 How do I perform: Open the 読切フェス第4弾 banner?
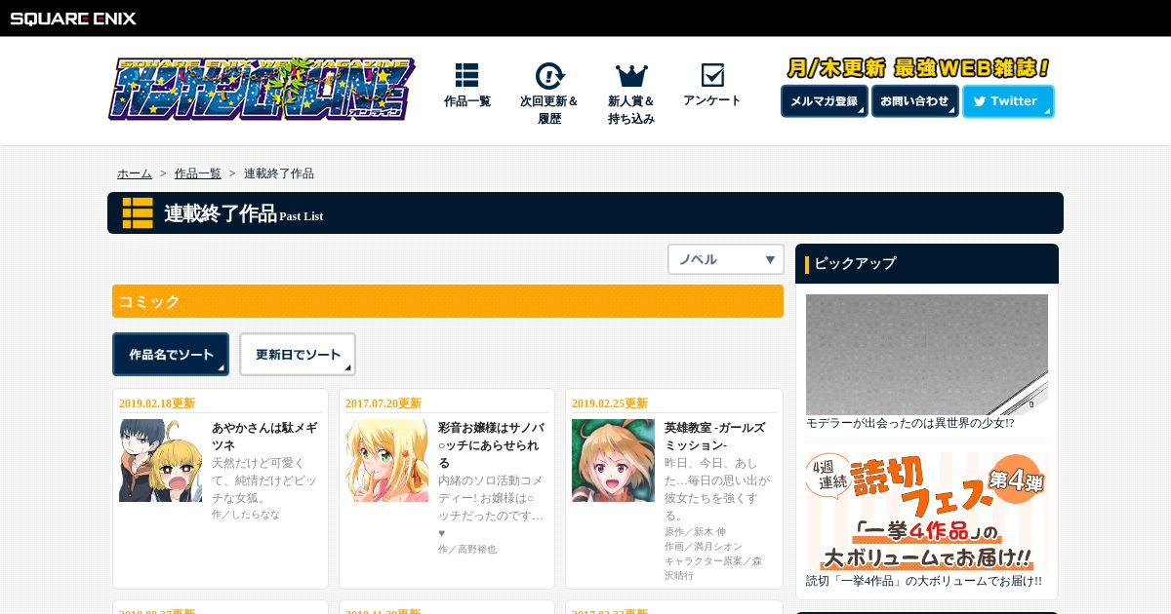927,512
